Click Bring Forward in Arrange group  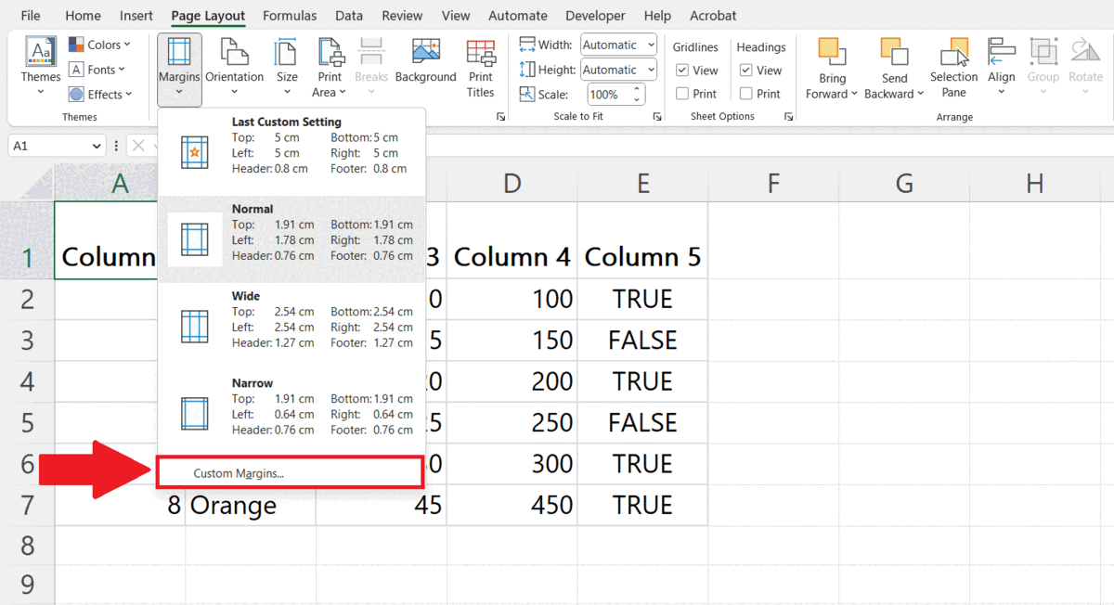(831, 67)
